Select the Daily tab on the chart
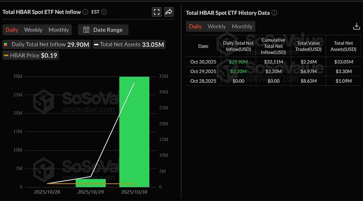This screenshot has height=201, width=363. (x=12, y=30)
